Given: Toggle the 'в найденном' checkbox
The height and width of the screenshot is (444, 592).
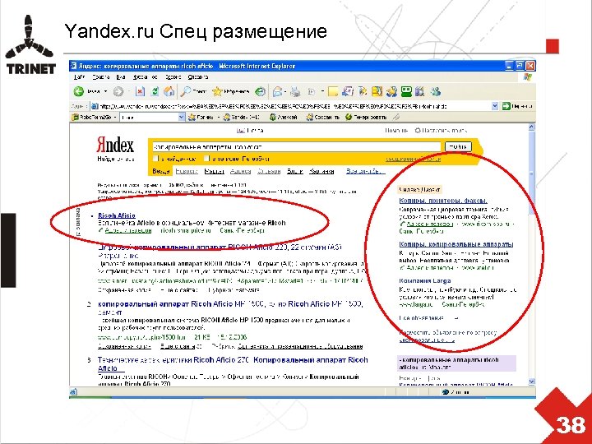Looking at the screenshot, I should point(155,159).
